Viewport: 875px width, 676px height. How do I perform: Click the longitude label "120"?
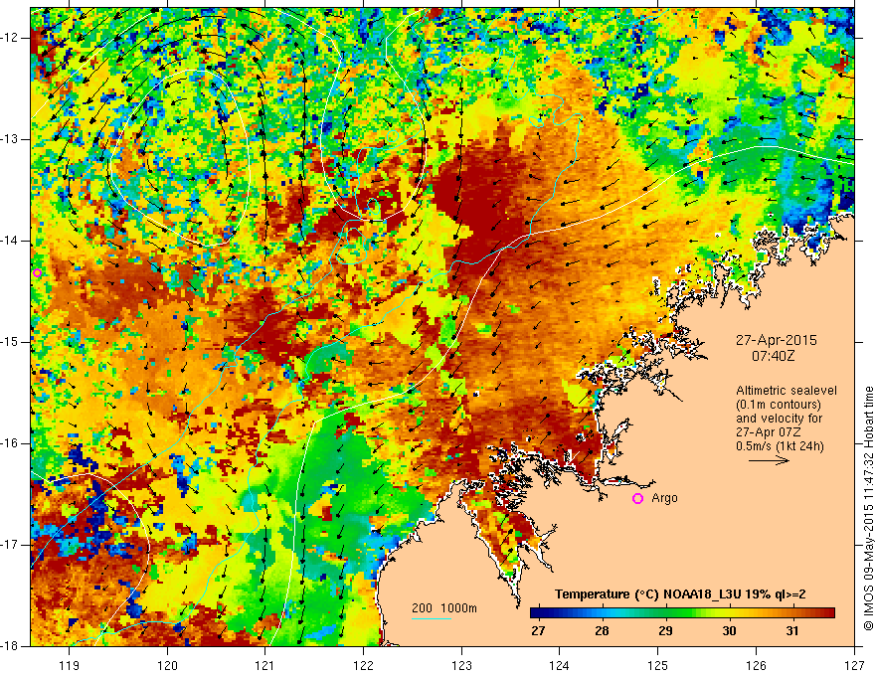pyautogui.click(x=167, y=665)
